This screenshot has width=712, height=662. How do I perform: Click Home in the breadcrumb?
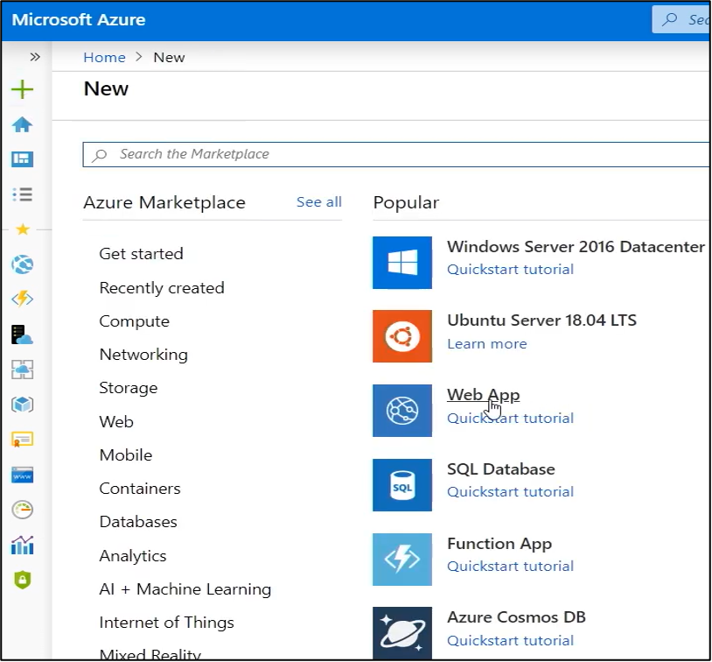point(104,57)
